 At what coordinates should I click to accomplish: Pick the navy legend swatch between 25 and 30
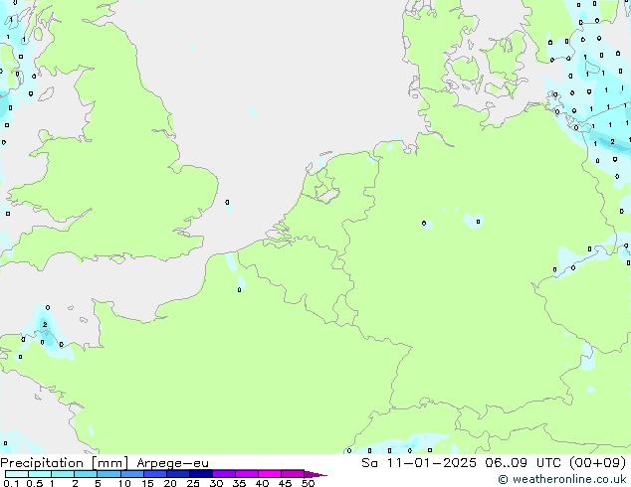[201, 474]
